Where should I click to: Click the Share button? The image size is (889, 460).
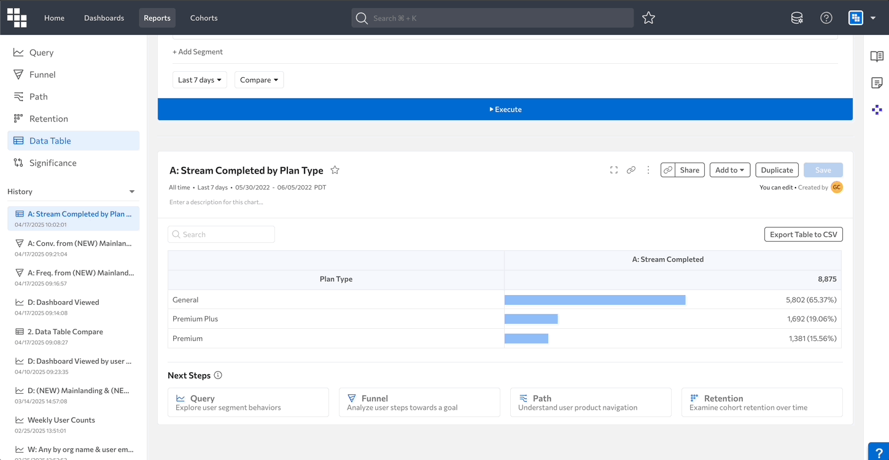[x=689, y=170]
